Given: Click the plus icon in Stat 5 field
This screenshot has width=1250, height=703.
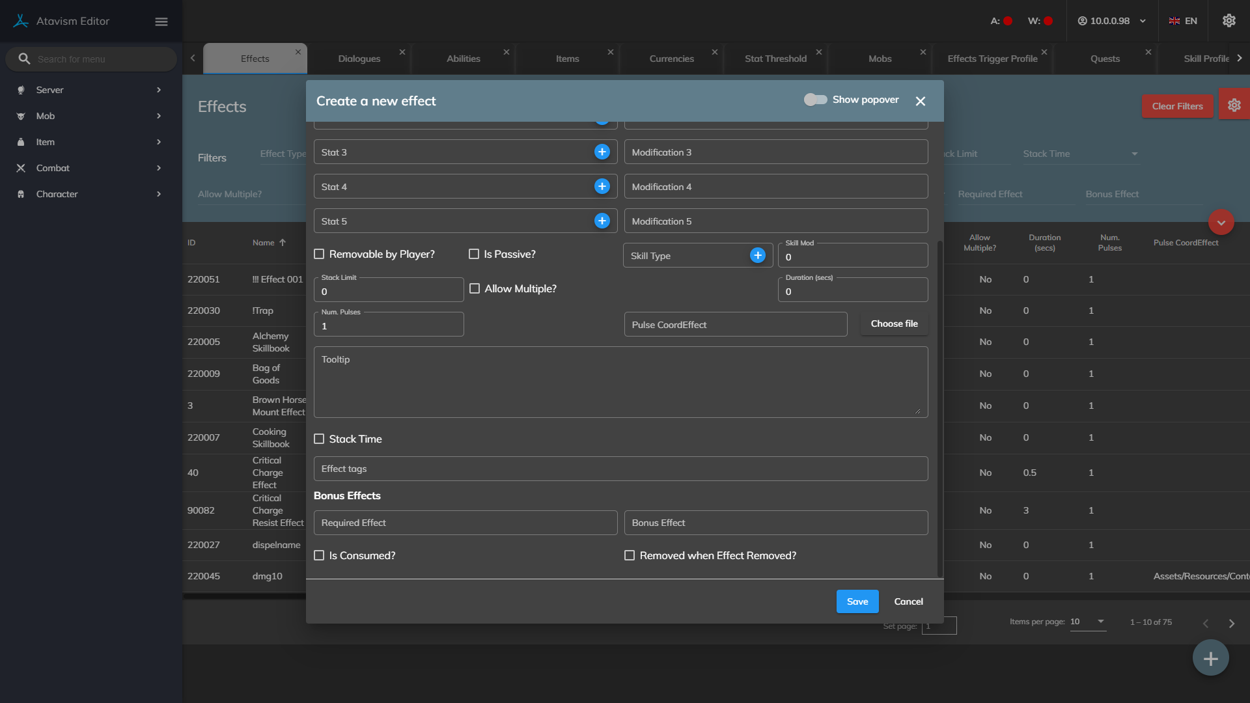Looking at the screenshot, I should [602, 221].
